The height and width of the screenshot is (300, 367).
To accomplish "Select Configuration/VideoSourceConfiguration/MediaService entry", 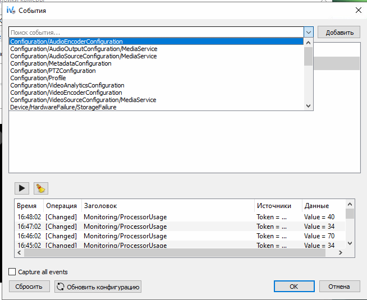I will 156,100.
